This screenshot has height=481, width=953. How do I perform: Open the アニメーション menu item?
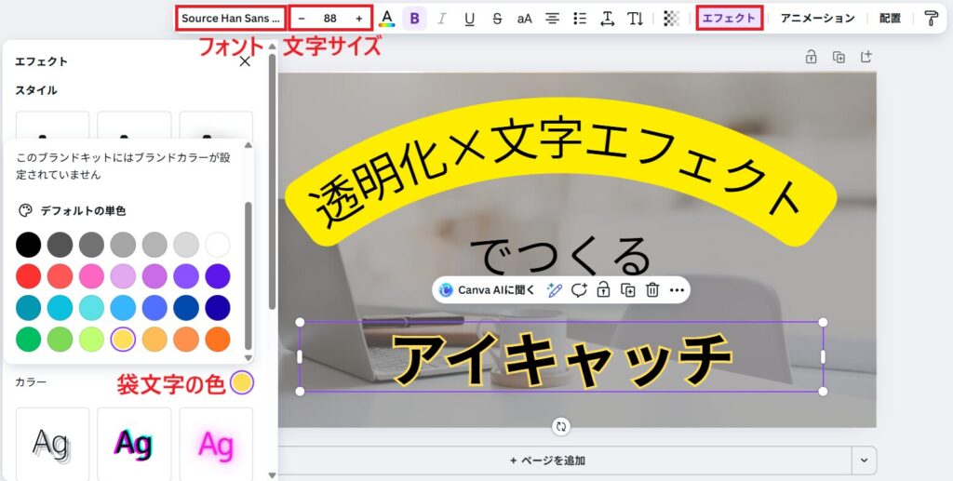pyautogui.click(x=816, y=18)
